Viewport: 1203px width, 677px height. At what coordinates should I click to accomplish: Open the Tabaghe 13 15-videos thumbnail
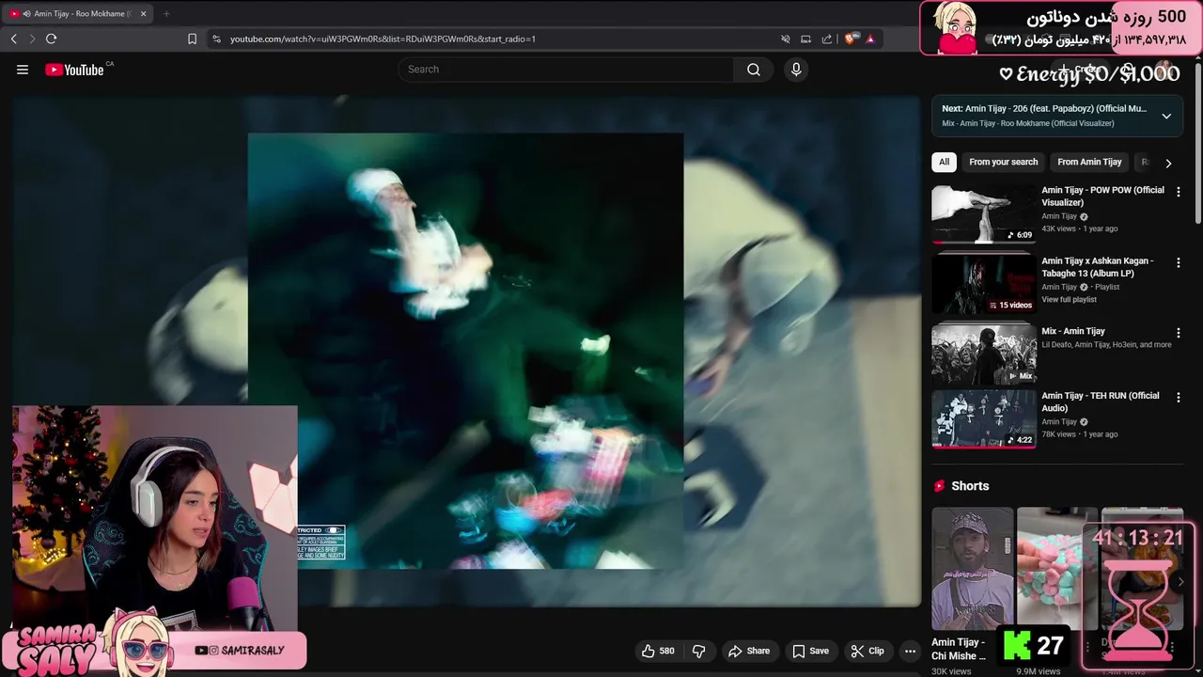pos(983,284)
